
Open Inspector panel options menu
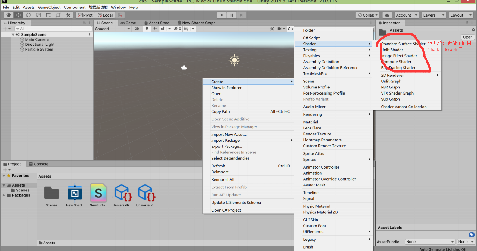click(472, 23)
